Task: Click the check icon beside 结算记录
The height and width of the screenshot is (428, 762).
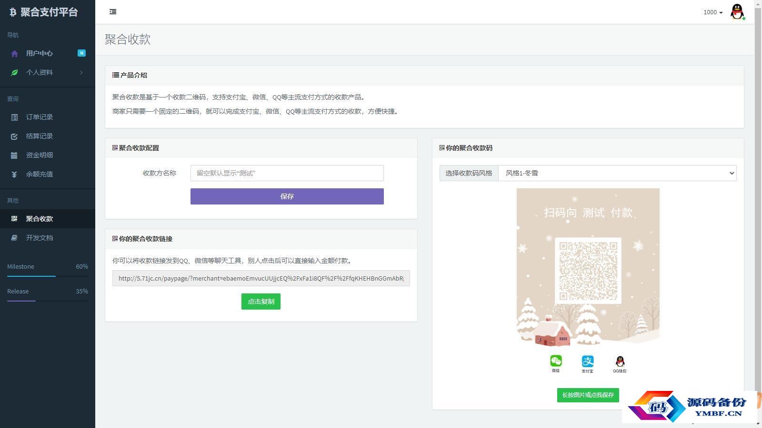Action: coord(14,136)
